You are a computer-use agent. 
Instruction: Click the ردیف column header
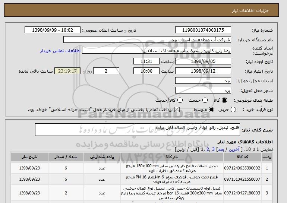pyautogui.click(x=267, y=157)
